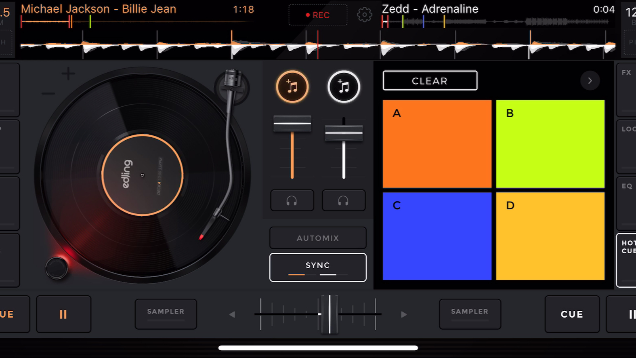Click the Zedd - Adrenaline track title
Viewport: 636px width, 358px height.
point(430,9)
